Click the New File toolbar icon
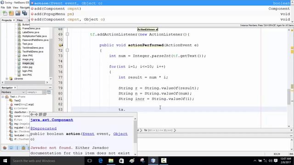This screenshot has width=294, height=165. (x=5, y=13)
